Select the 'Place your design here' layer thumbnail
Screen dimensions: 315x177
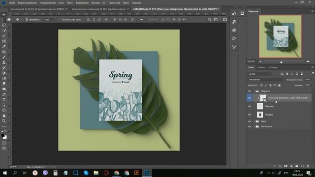263,98
